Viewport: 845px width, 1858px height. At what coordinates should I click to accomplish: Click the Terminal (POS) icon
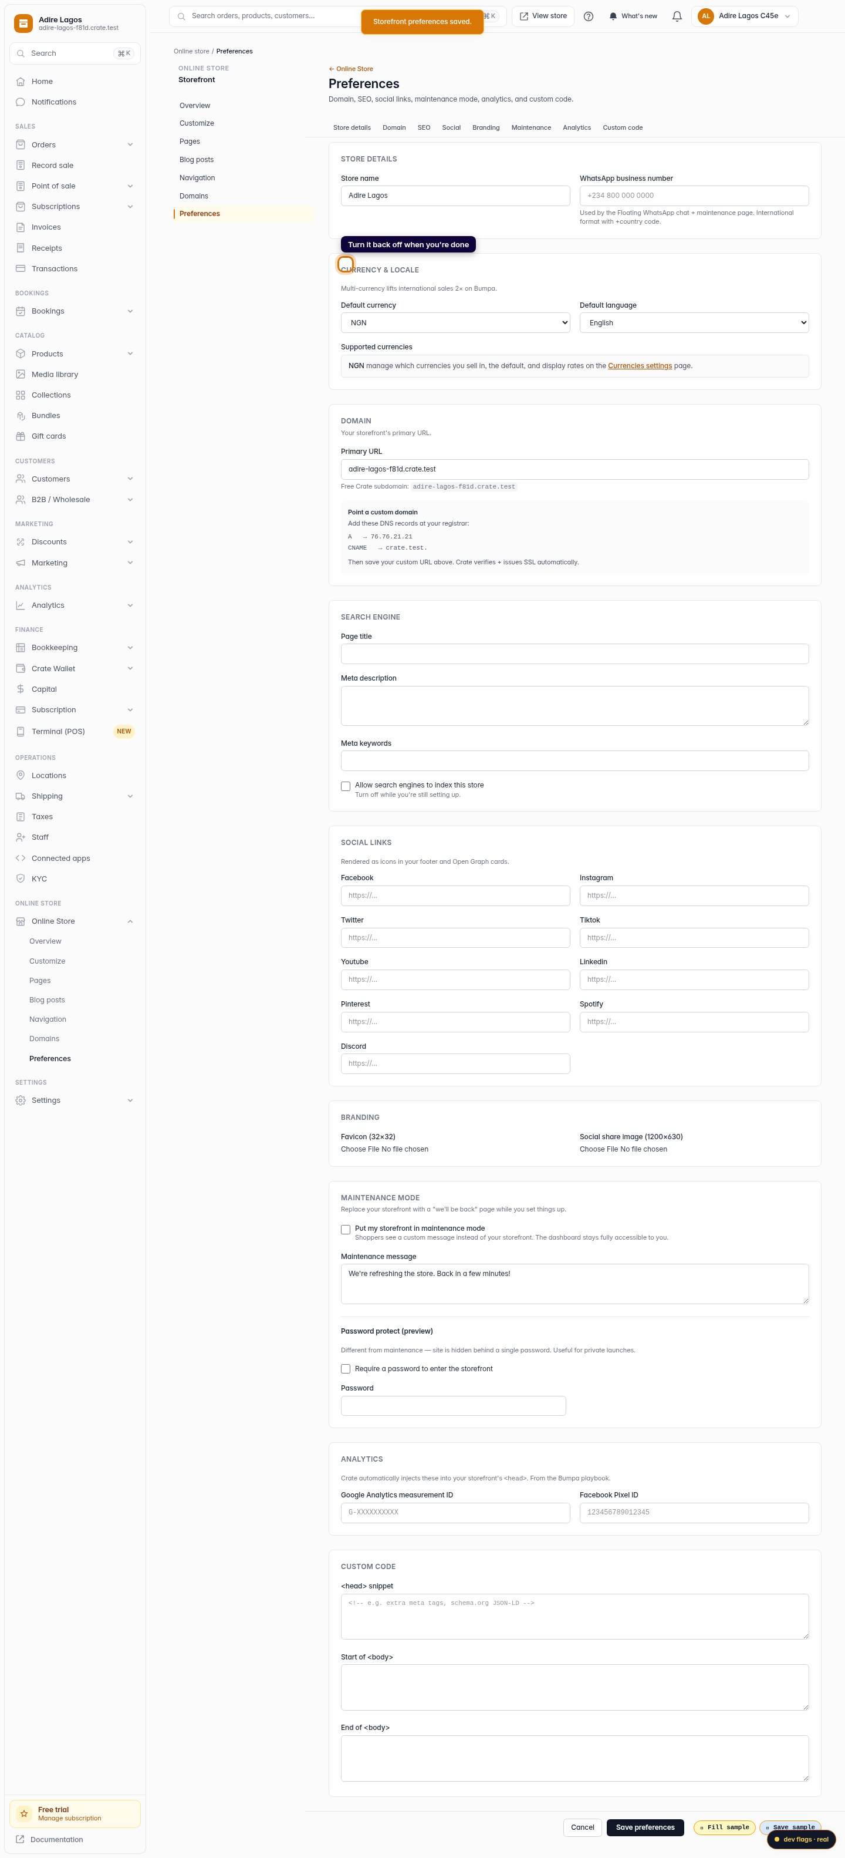[20, 731]
